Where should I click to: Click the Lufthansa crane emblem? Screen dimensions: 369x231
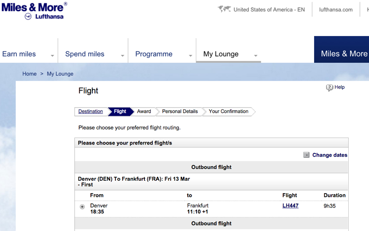(x=28, y=17)
